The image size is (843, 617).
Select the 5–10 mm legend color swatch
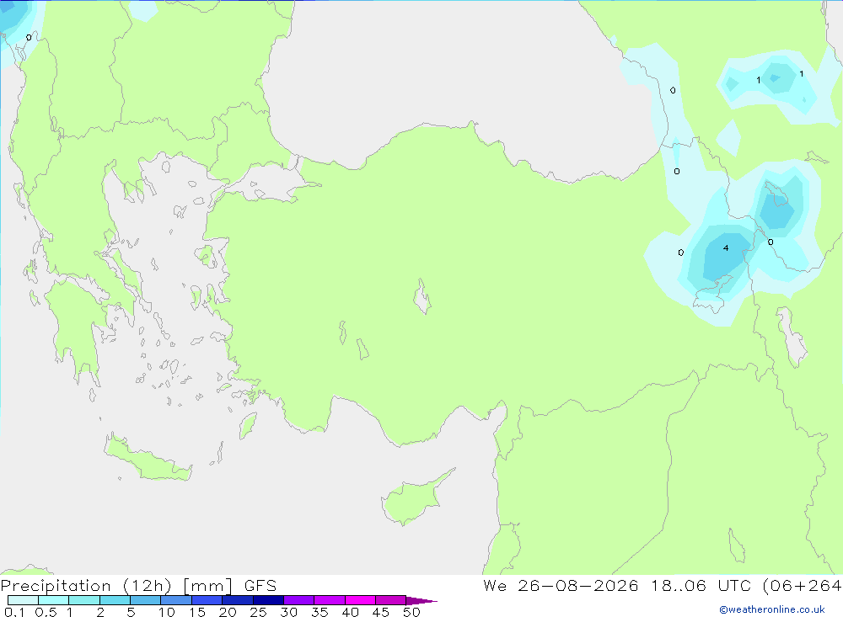click(x=146, y=600)
